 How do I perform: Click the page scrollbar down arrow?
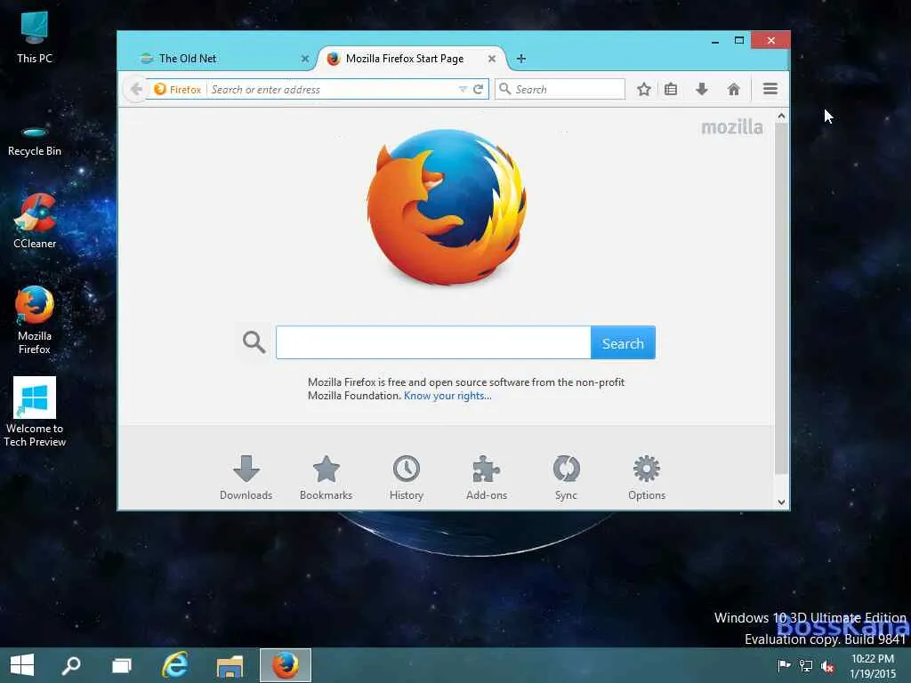tap(781, 502)
